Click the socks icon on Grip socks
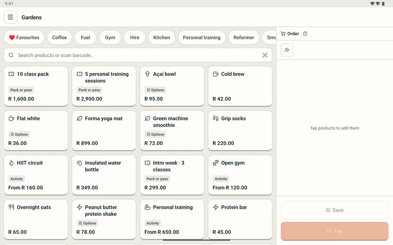Image resolution: width=393 pixels, height=245 pixels. pos(216,118)
